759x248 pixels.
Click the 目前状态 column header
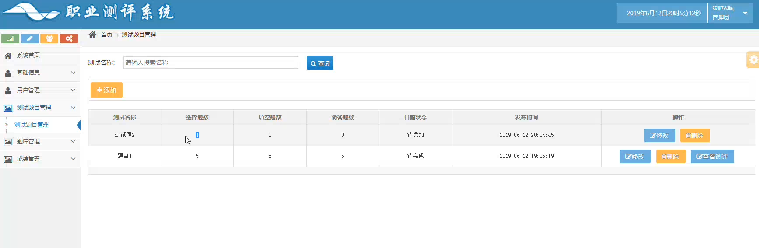(415, 117)
